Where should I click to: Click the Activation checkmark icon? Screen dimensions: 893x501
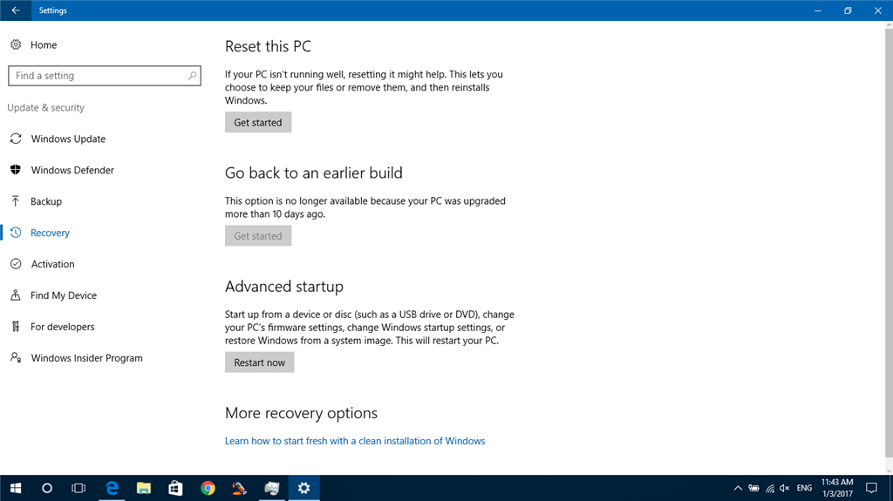16,264
